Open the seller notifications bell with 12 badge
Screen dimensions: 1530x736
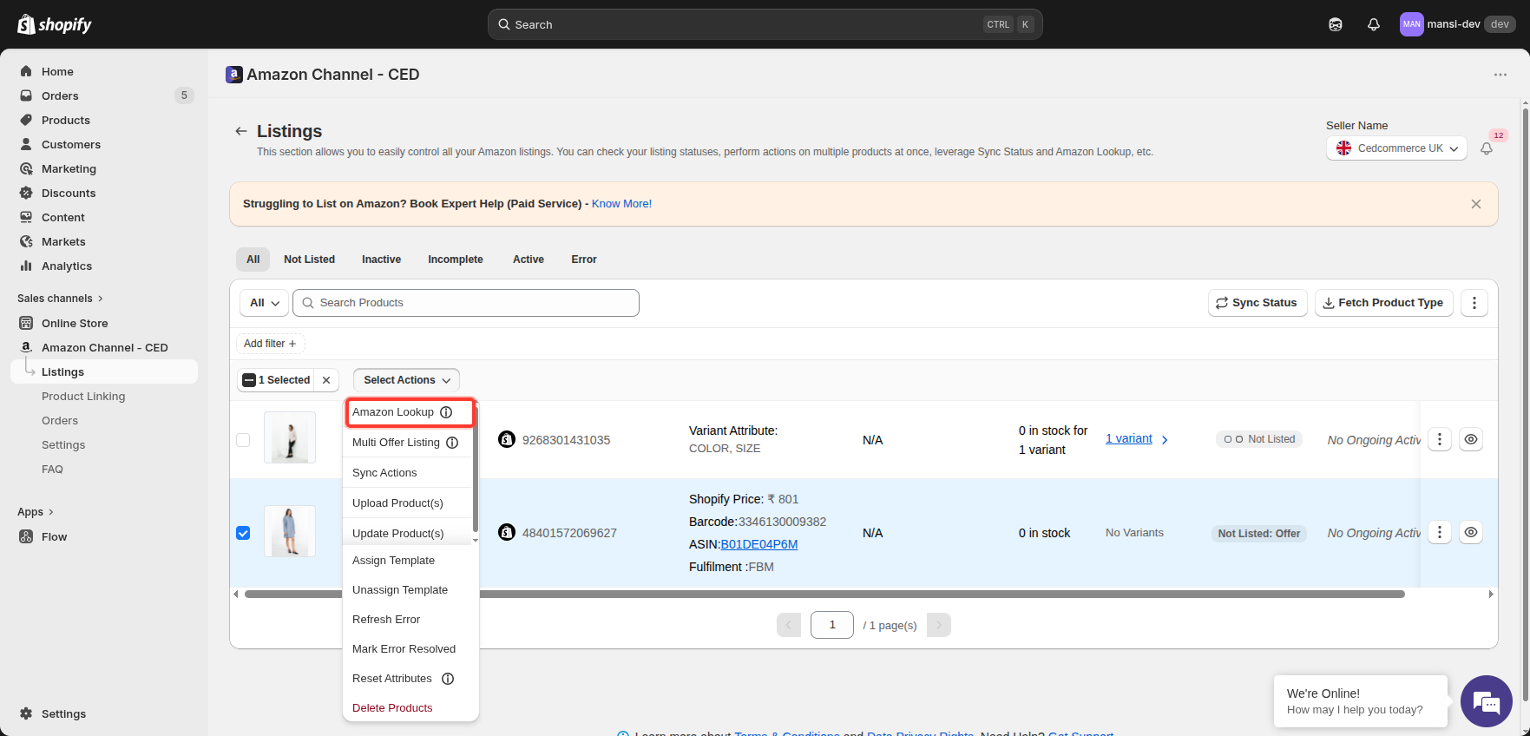(x=1487, y=148)
